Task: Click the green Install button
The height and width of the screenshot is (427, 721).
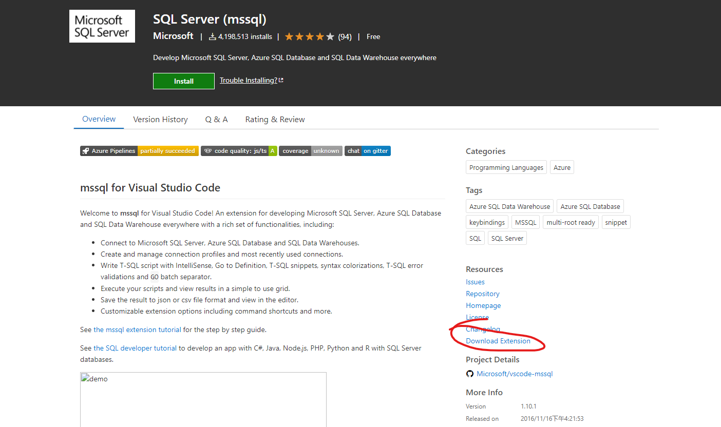Action: 184,81
